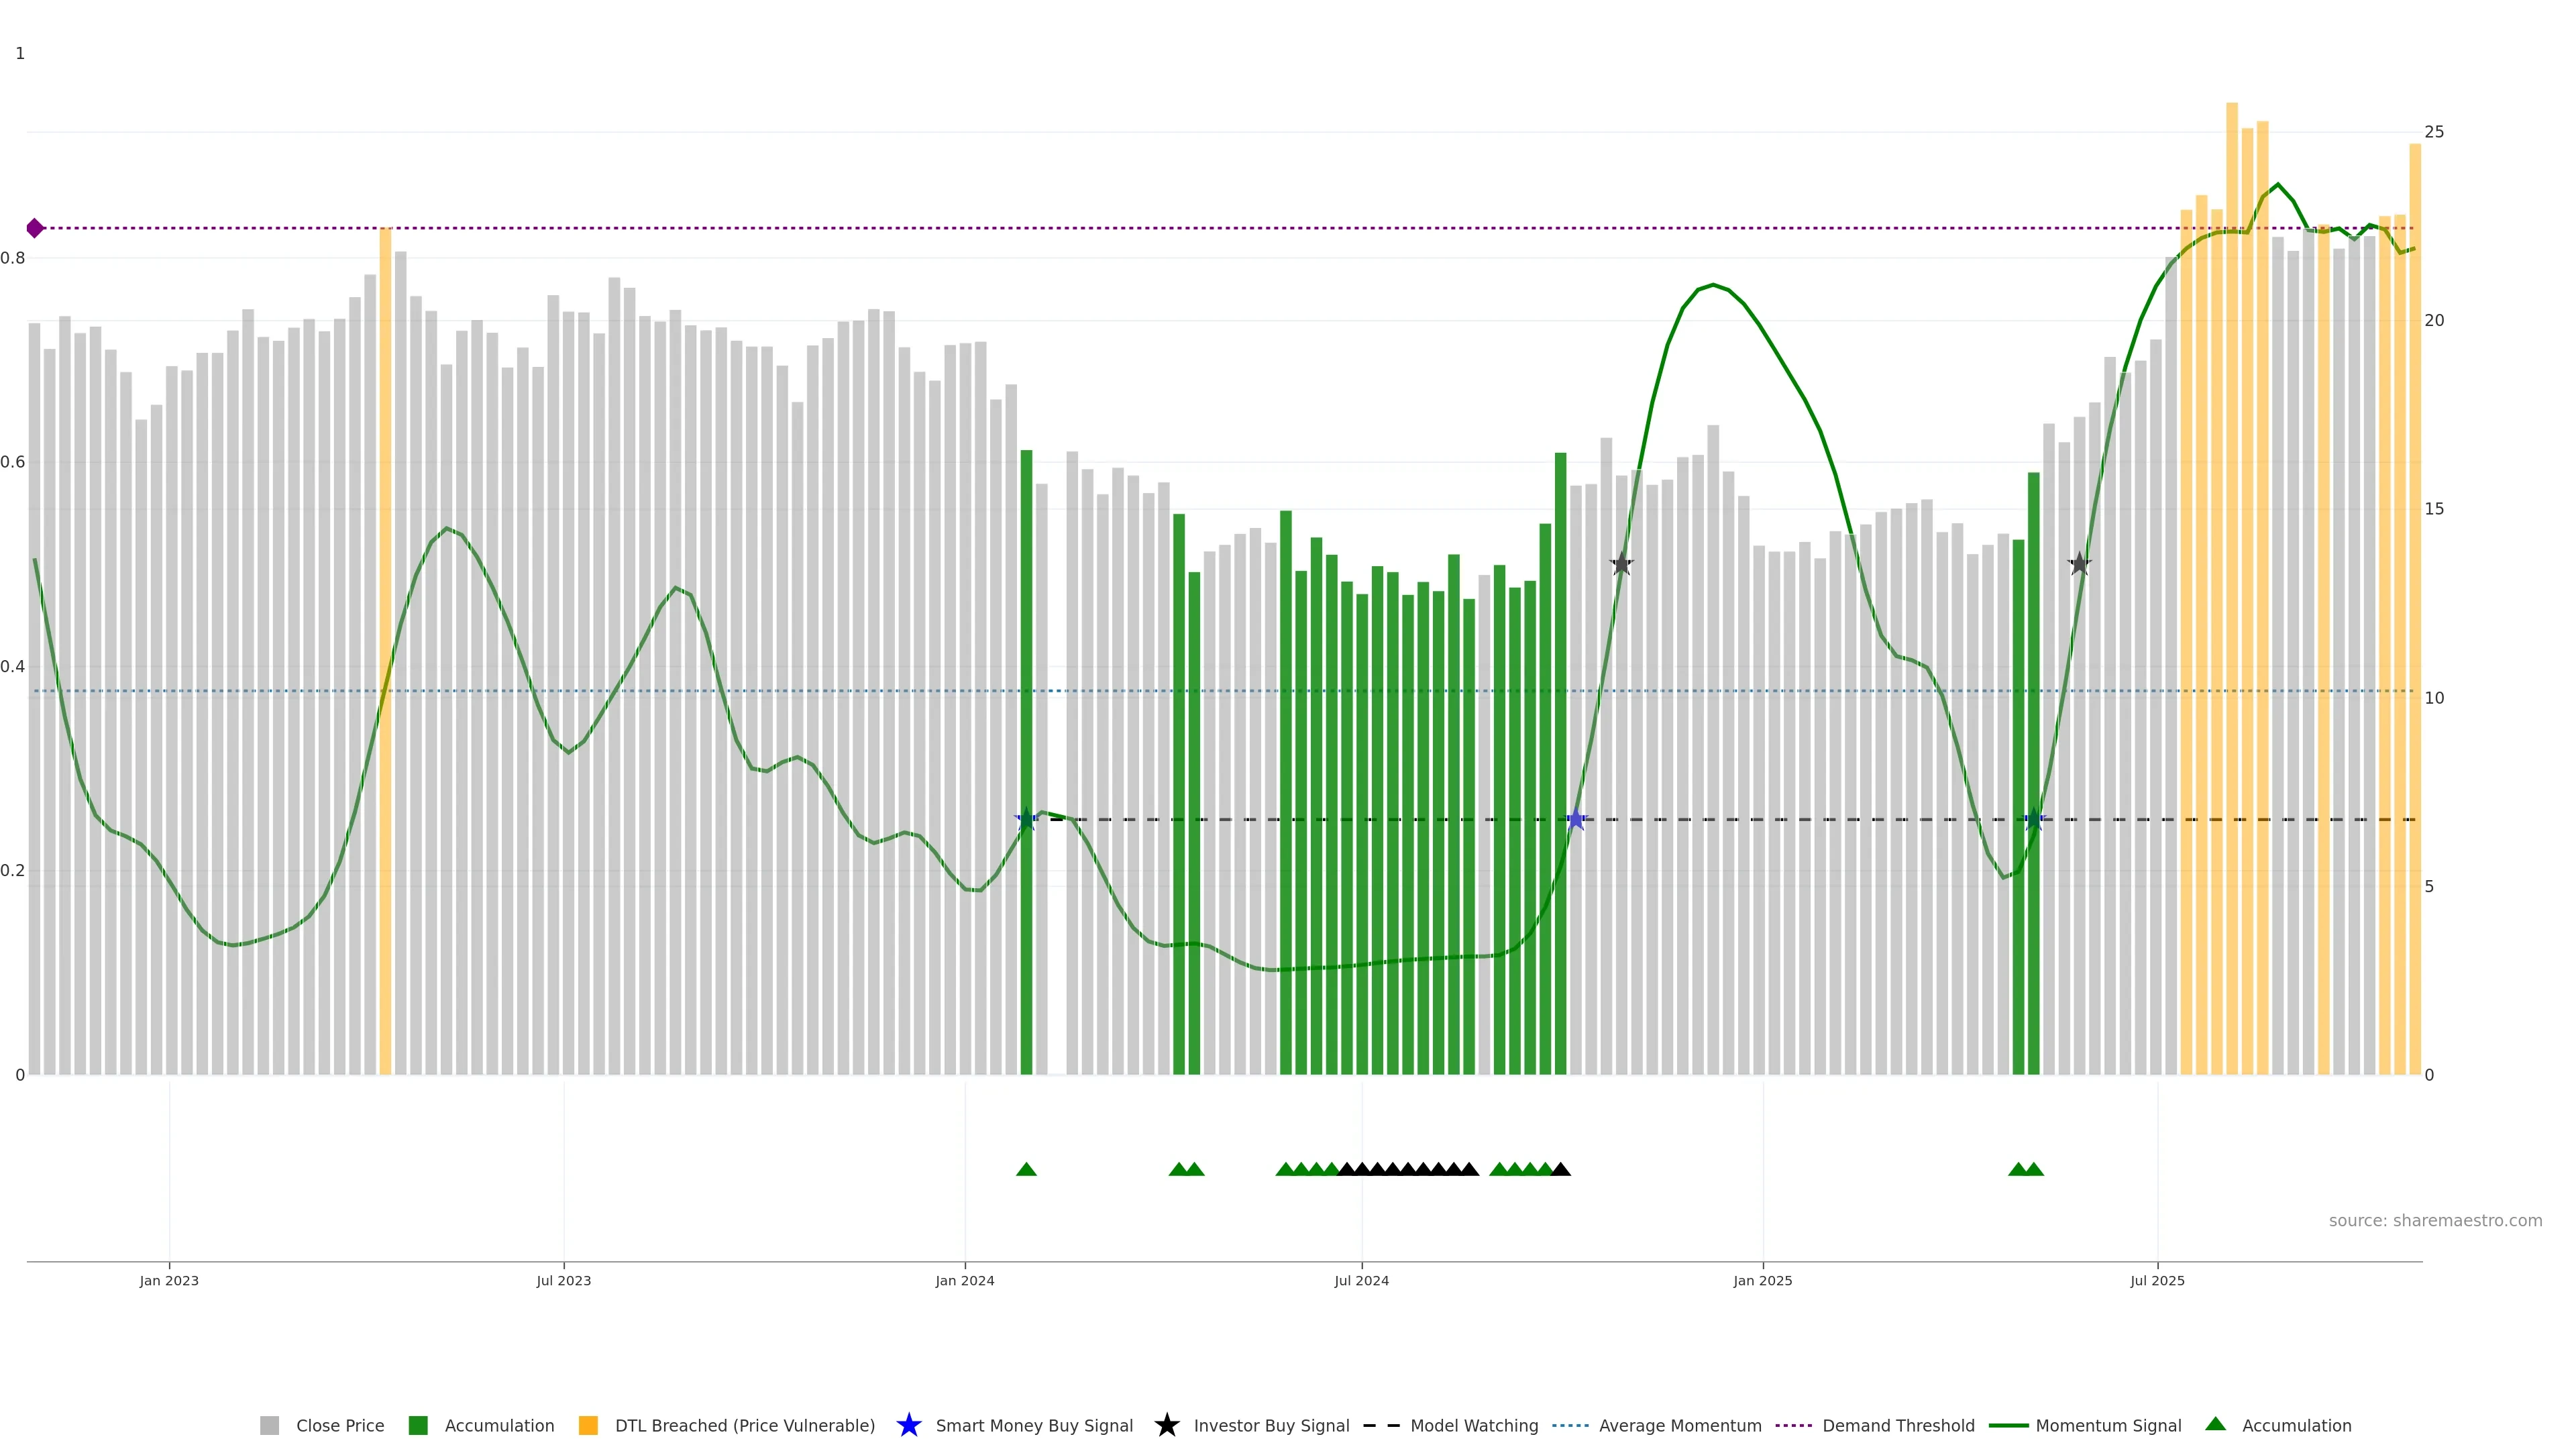Screen dimensions: 2576x1449
Task: Click the Jan 2023 axis label
Action: click(169, 1280)
